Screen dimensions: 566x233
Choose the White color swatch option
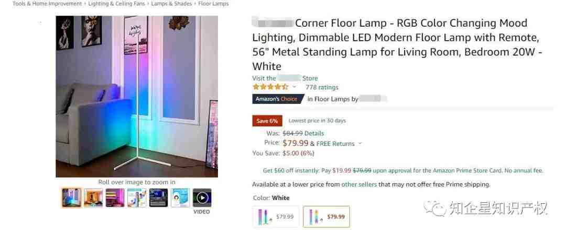[326, 216]
